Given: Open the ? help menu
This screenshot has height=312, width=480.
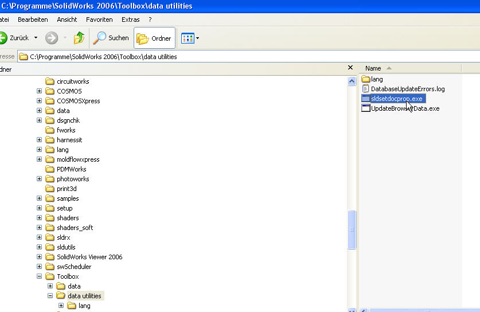Looking at the screenshot, I should click(x=150, y=19).
